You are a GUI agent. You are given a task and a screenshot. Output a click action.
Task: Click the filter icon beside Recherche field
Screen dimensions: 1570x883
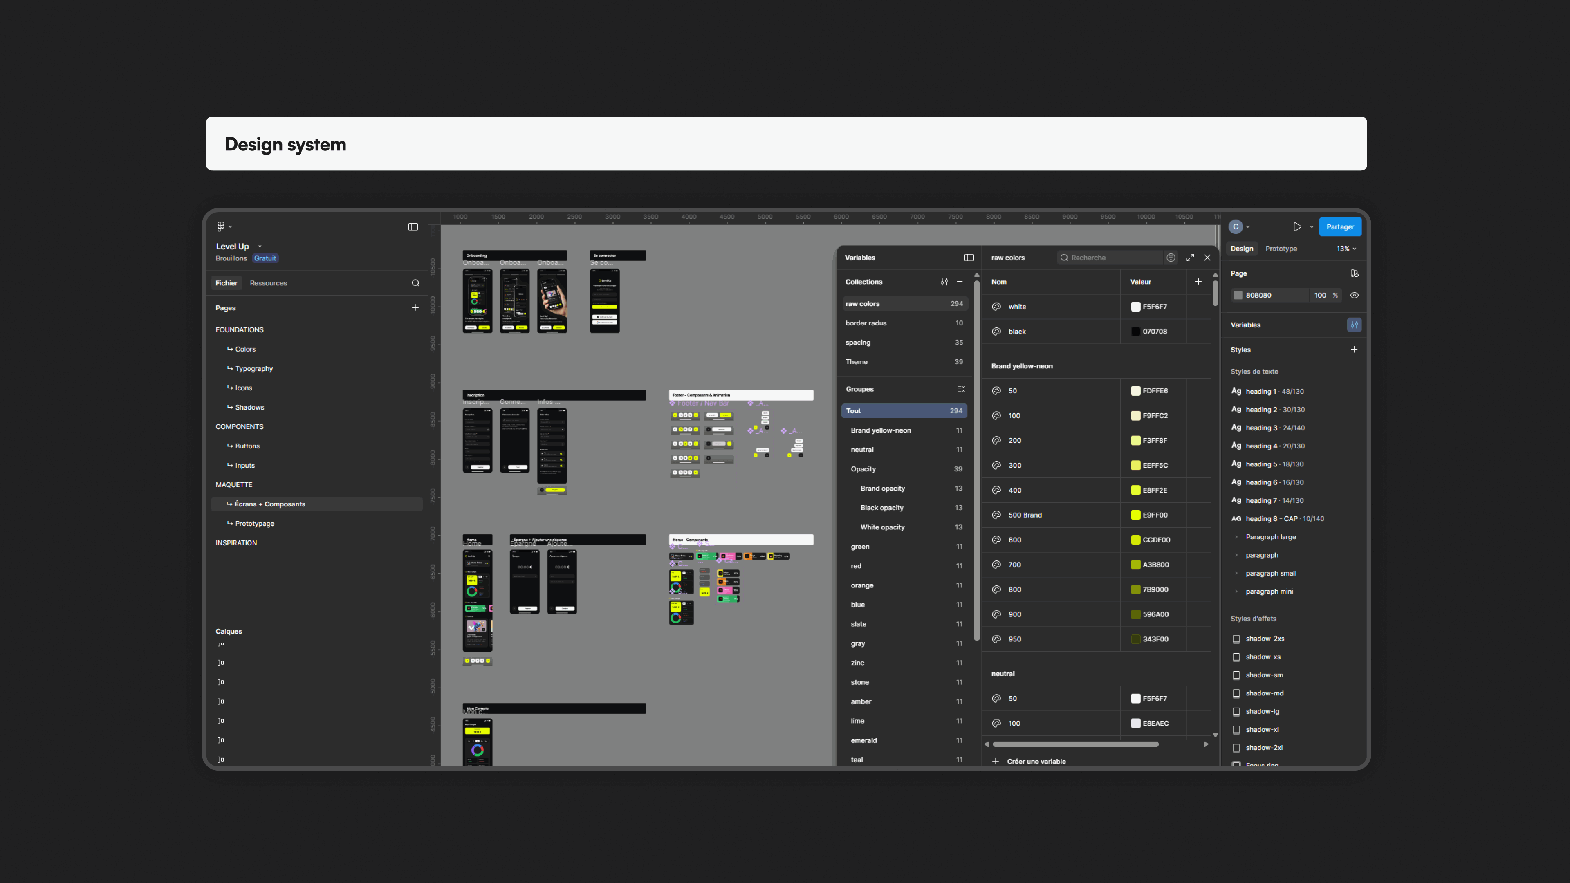coord(1170,258)
